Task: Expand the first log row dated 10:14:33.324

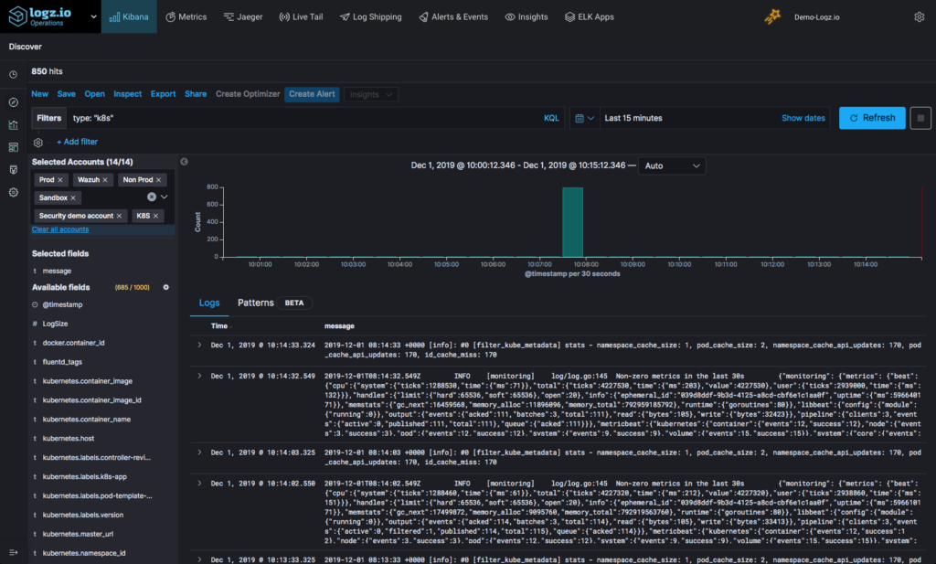Action: coord(199,346)
